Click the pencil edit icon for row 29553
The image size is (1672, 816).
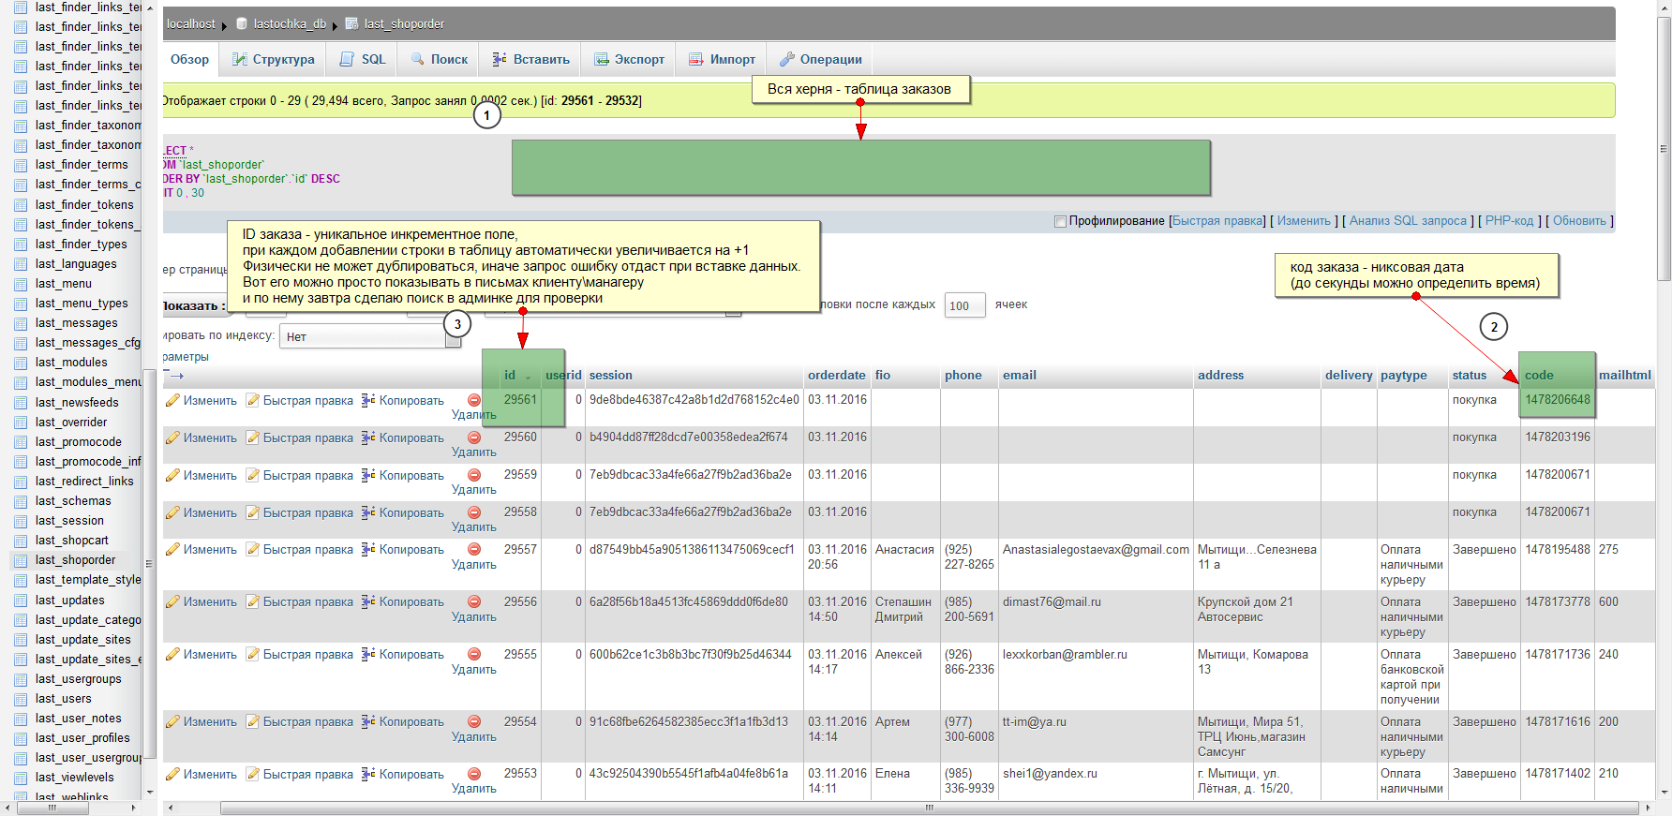click(x=172, y=774)
